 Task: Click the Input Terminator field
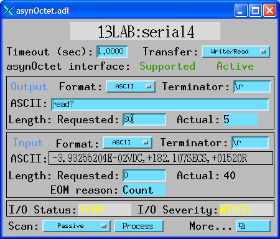[250, 143]
